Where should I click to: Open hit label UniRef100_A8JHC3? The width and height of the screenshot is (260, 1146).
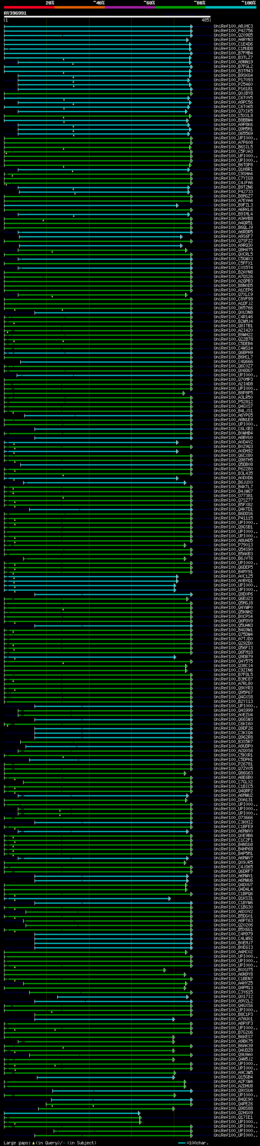pos(233,26)
